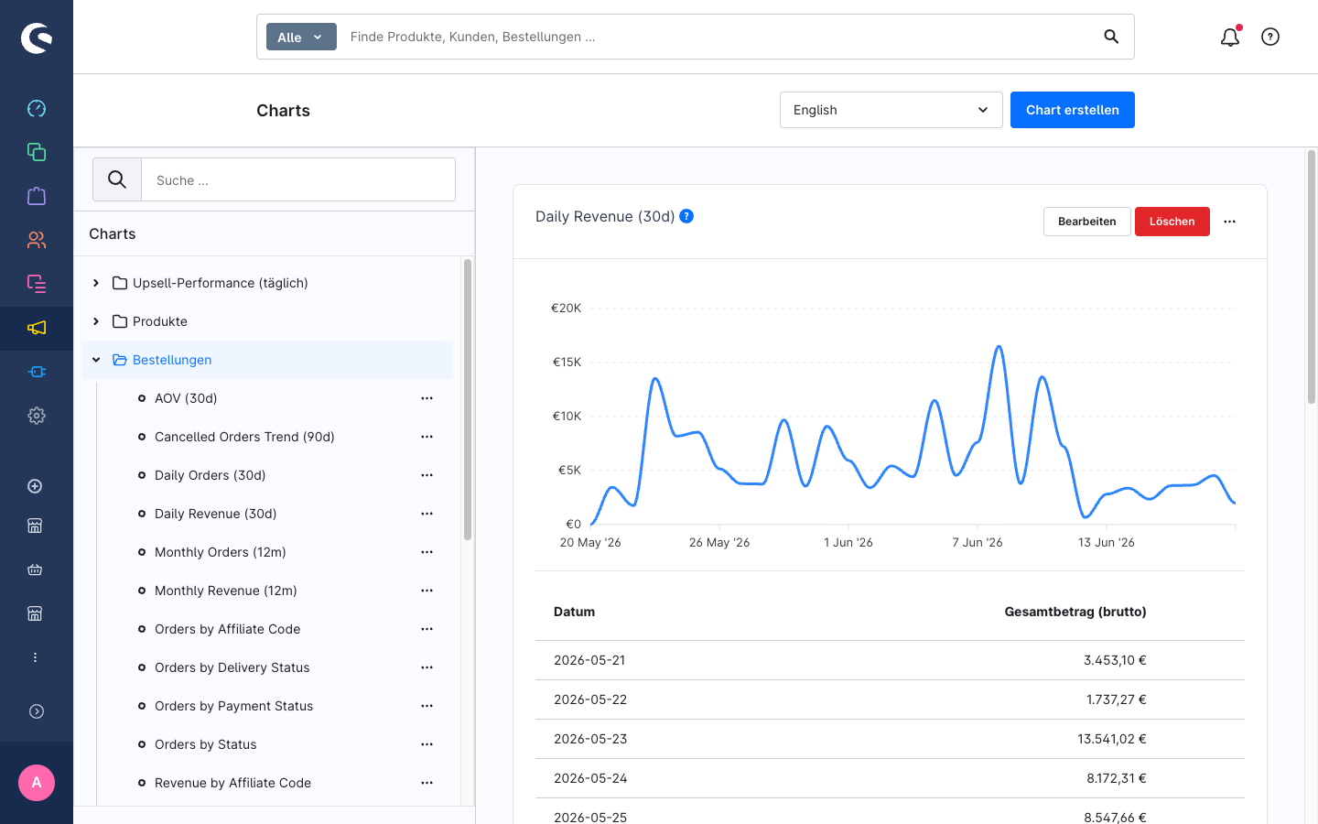Click the chart tree scrollbar
This screenshot has width=1318, height=824.
coord(468,399)
